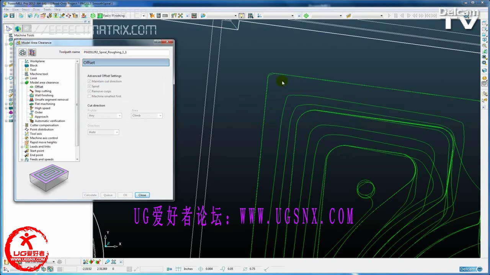Select Unsafe segment removal tree item

tap(51, 99)
